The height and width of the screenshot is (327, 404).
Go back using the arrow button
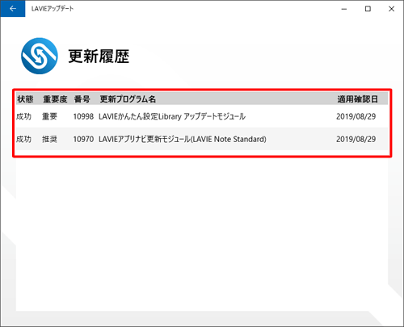pyautogui.click(x=13, y=9)
